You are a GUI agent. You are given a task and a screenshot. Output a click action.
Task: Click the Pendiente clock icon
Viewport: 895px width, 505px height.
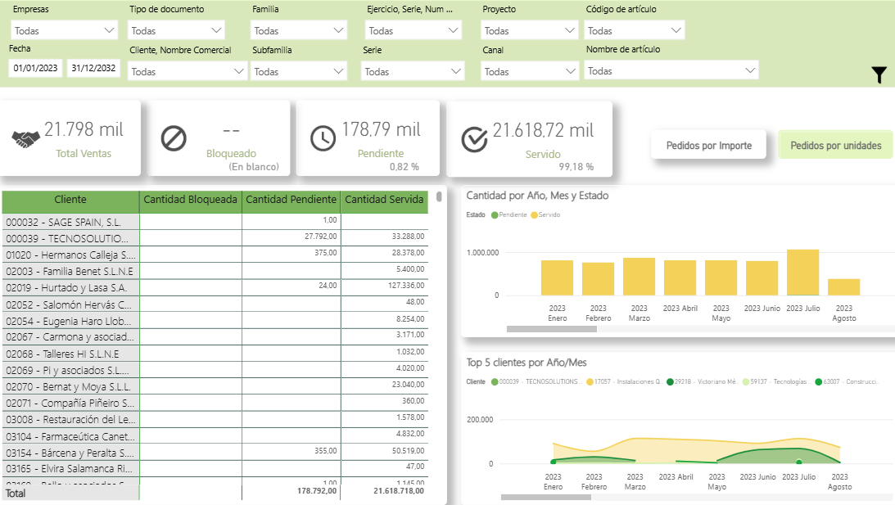(x=323, y=138)
